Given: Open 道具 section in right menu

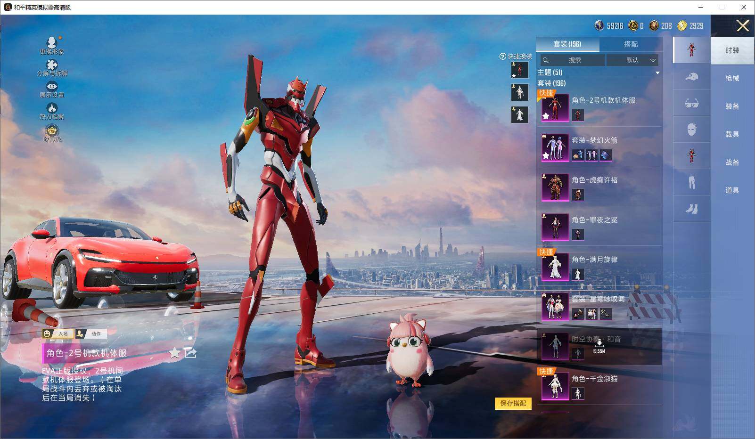Looking at the screenshot, I should (732, 190).
